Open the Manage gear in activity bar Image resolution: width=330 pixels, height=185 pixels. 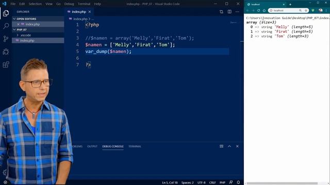pos(5,173)
